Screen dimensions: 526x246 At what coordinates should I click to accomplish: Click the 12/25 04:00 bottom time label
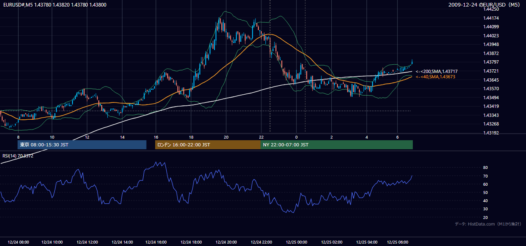click(x=367, y=242)
